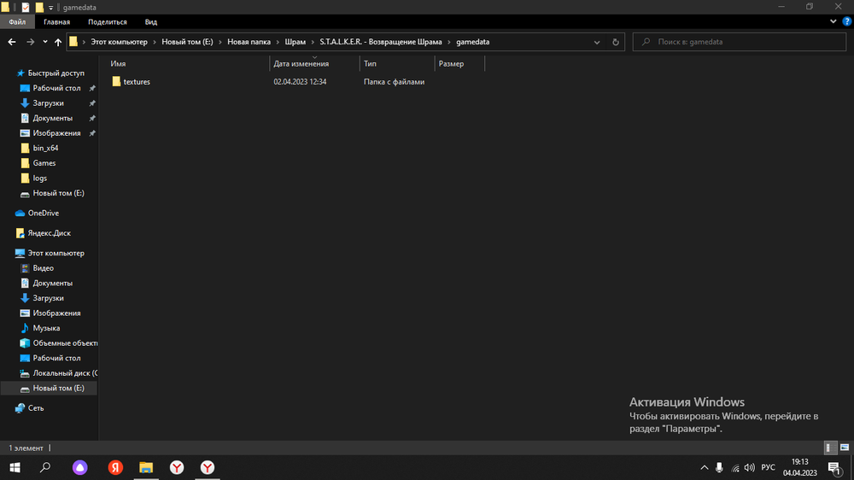Screen dimensions: 854x480
Task: Expand breadcrumb chevron after Этот компьютер
Action: 155,42
